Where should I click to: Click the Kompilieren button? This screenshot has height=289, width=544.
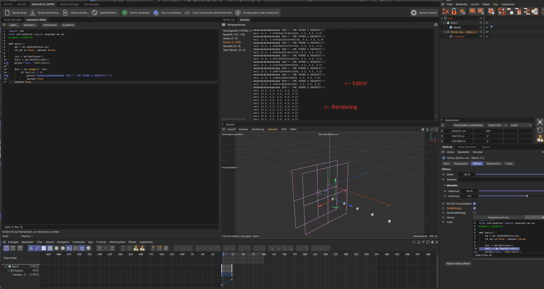(x=50, y=25)
